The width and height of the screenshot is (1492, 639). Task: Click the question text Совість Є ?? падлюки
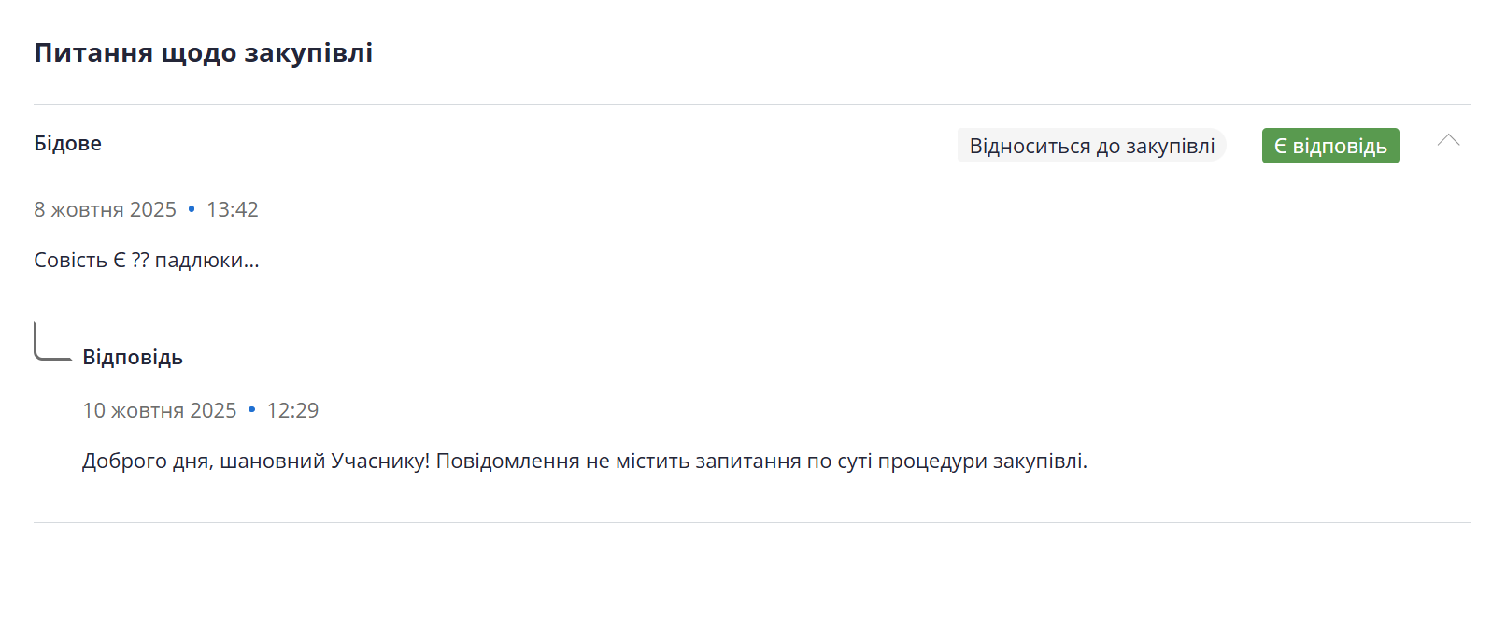146,260
